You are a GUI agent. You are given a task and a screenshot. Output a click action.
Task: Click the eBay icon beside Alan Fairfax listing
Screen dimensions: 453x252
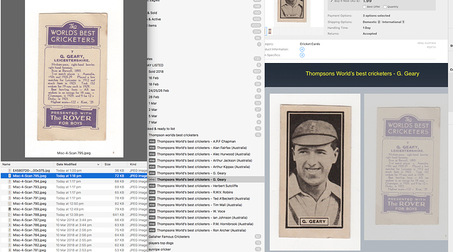coord(152,148)
